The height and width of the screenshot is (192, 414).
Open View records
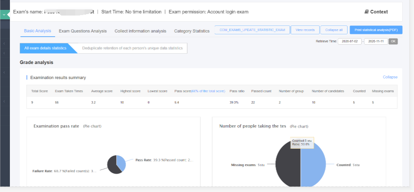tap(305, 30)
